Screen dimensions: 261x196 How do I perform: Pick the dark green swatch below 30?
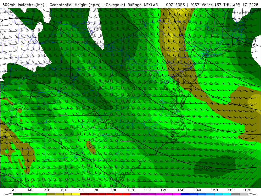pyautogui.click(x=17, y=194)
